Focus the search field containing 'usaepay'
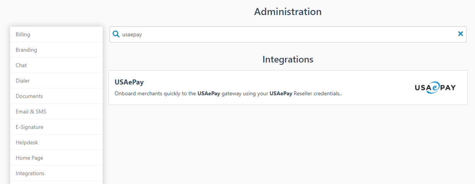This screenshot has width=475, height=184. (x=286, y=34)
